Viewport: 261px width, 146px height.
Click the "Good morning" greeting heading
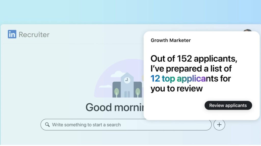(x=115, y=107)
